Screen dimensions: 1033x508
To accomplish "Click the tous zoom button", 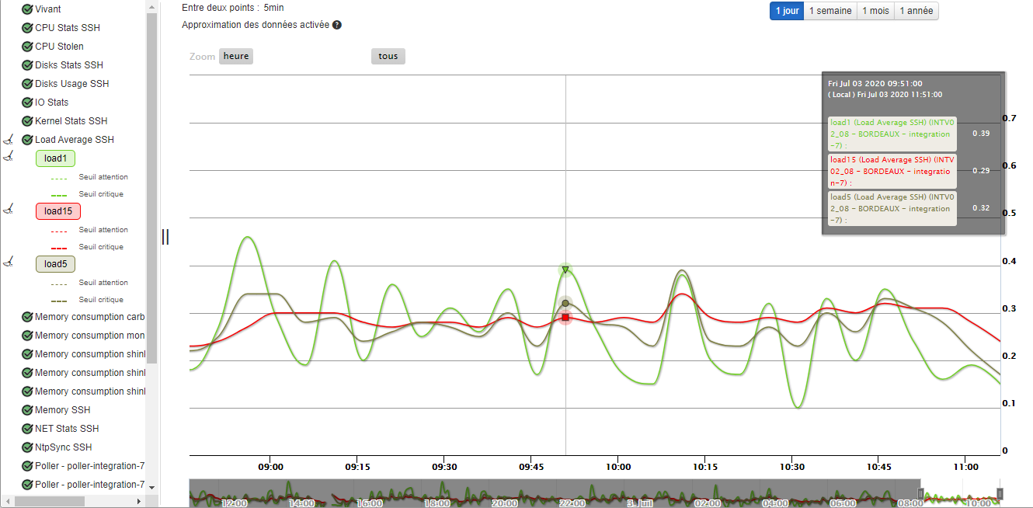I will point(388,56).
